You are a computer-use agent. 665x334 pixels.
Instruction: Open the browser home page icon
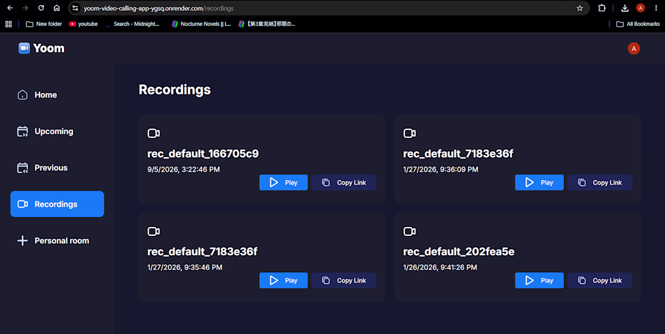point(56,8)
